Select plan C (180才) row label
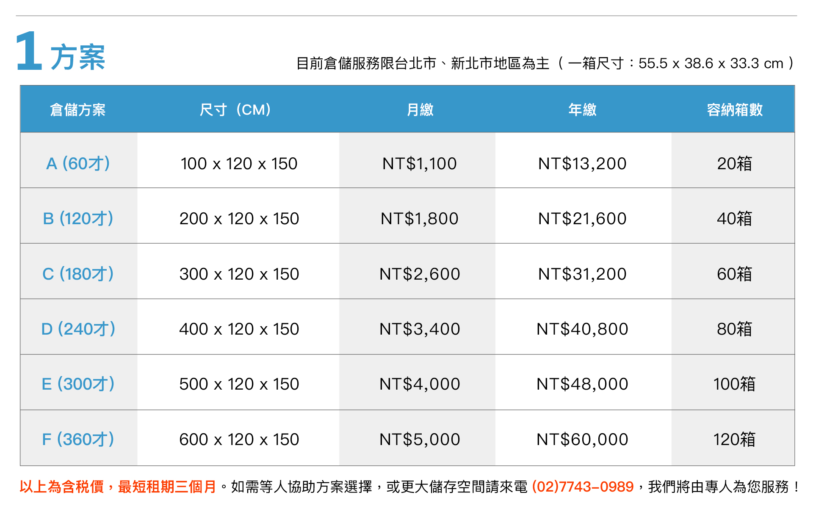The width and height of the screenshot is (813, 525). 78,274
